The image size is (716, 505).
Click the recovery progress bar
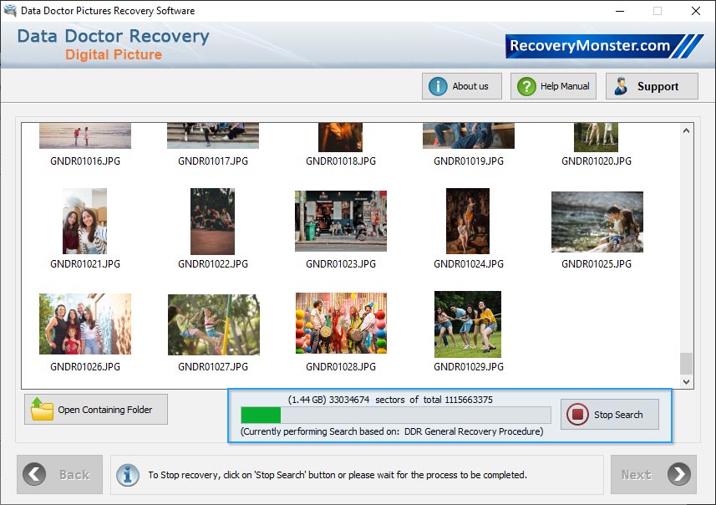pyautogui.click(x=393, y=415)
